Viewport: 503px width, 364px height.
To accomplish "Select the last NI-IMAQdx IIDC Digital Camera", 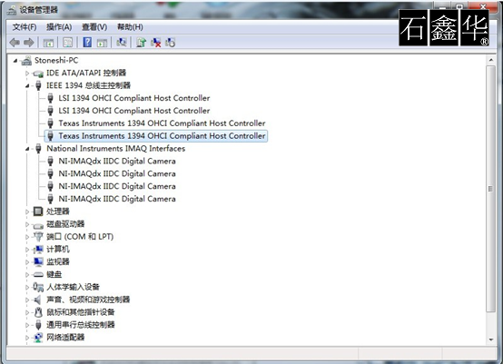I will click(x=117, y=199).
